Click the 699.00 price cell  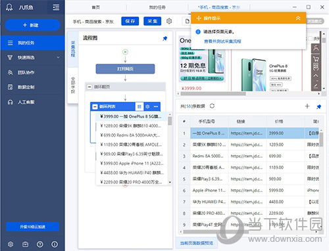[x=286, y=156]
